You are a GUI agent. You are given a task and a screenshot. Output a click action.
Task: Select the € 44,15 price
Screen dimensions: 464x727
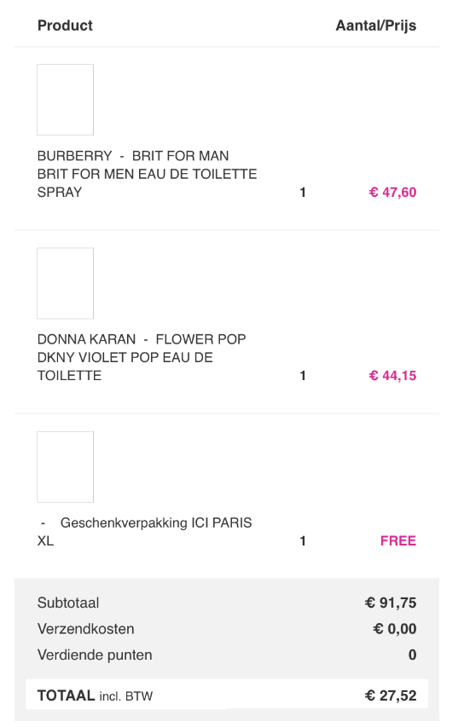(x=392, y=376)
